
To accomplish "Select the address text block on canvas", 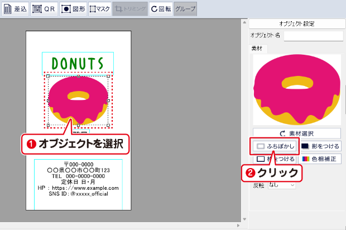I will click(x=78, y=181).
